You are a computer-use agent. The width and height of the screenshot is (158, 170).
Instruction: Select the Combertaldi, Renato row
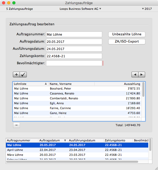(77, 98)
